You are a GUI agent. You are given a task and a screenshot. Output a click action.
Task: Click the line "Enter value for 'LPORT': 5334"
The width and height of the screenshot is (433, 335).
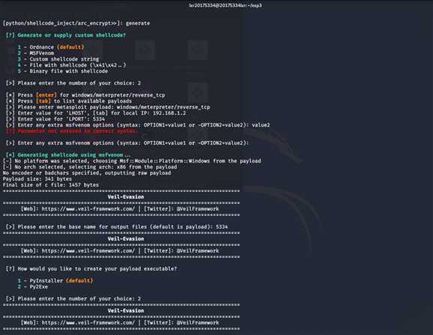tap(56, 119)
